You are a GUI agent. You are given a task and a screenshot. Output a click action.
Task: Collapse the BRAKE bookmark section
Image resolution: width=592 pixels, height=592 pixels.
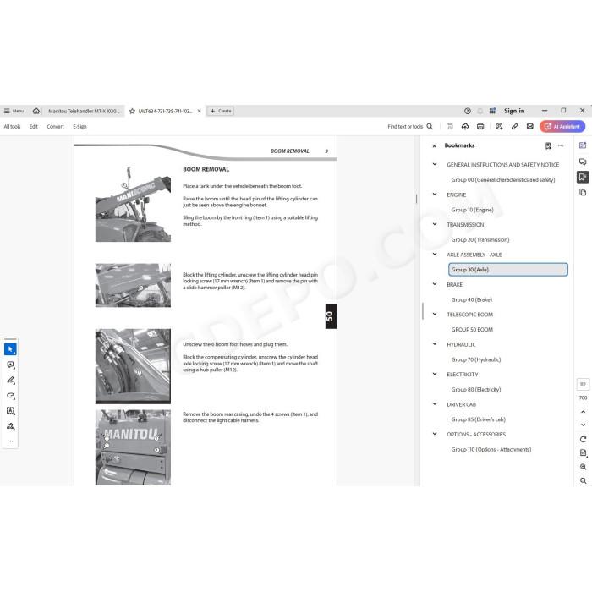(x=435, y=284)
